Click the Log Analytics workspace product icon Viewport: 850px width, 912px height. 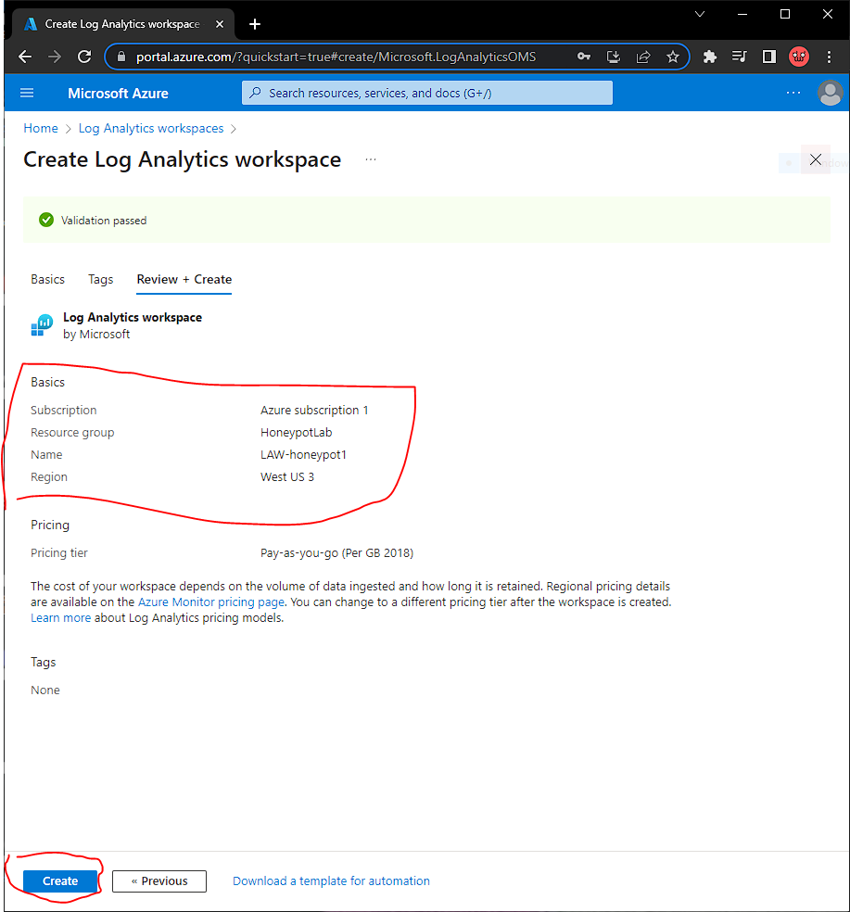[42, 325]
